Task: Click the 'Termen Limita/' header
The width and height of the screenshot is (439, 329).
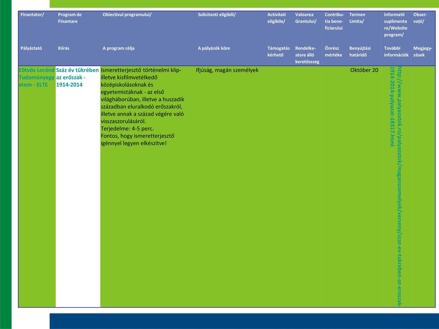Action: coord(357,18)
